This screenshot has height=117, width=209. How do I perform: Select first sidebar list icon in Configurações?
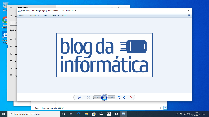pos(11,39)
